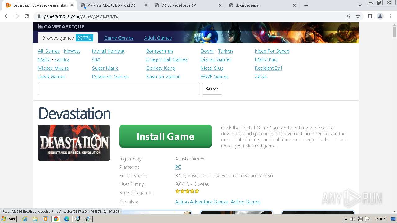Screen dimensions: 397x223
Task: Open File Explorer from taskbar
Action: (x=35, y=219)
